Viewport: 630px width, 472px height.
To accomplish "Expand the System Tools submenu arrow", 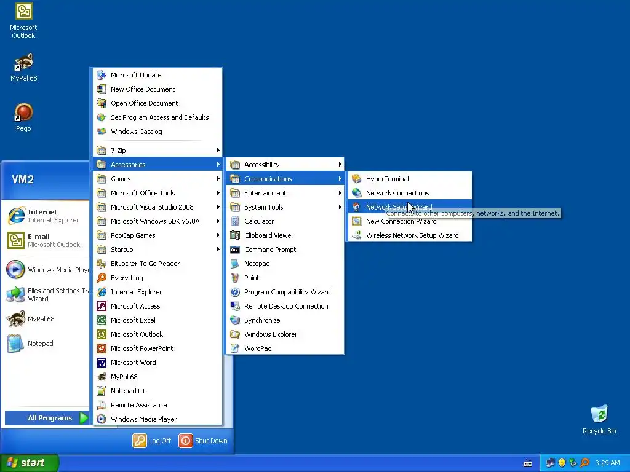I will (x=340, y=207).
